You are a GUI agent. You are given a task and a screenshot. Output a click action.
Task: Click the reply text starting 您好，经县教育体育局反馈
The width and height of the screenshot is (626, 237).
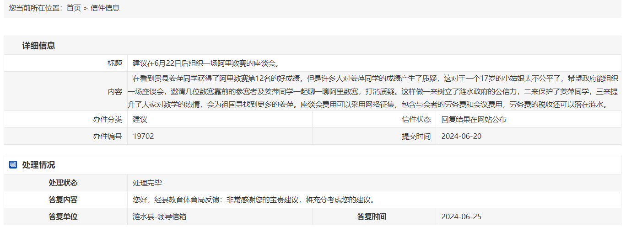pyautogui.click(x=255, y=200)
